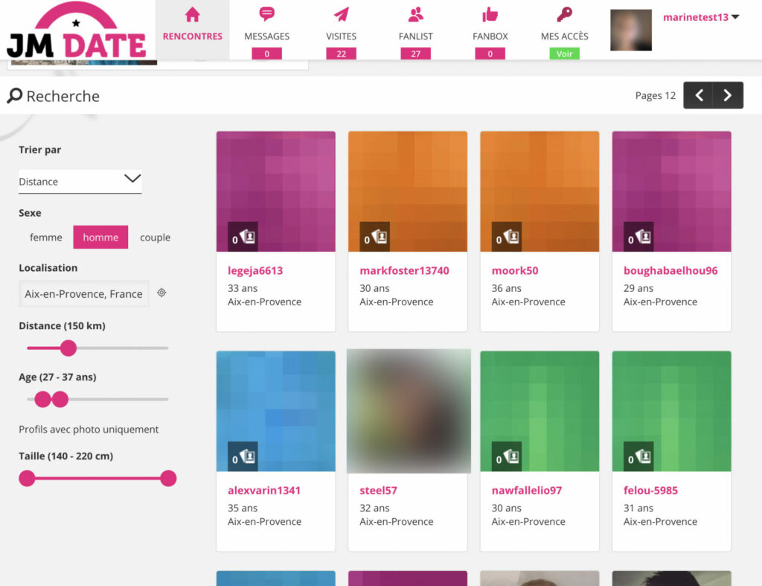
Task: Click moork50 photo count icon
Action: (x=506, y=237)
